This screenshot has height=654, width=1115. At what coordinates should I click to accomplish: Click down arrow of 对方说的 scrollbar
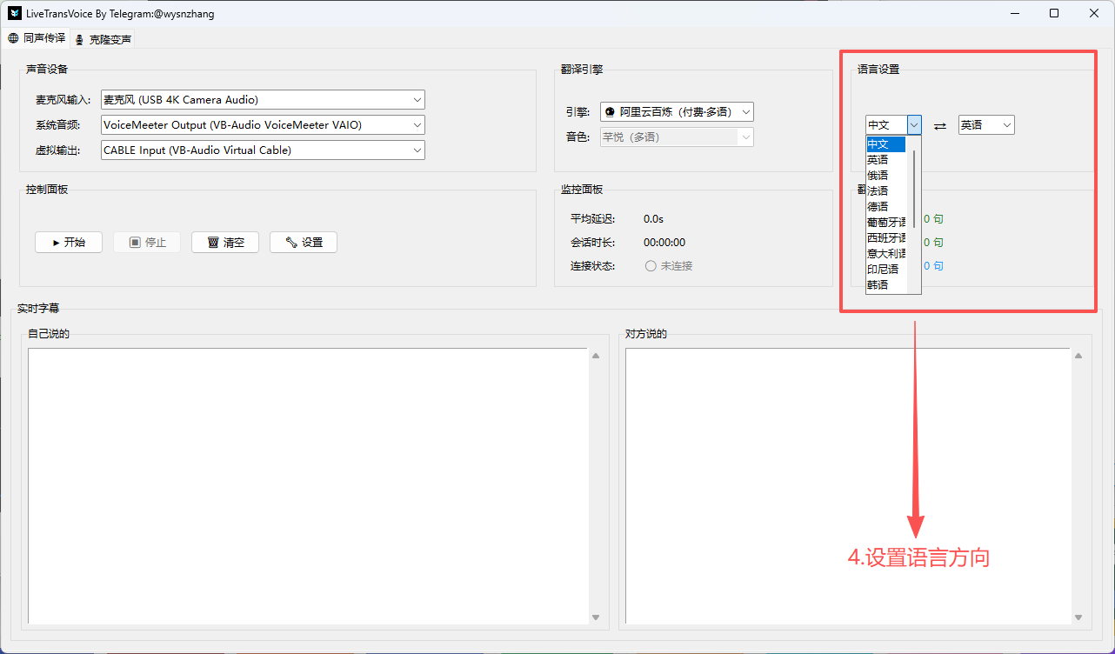tap(1078, 617)
